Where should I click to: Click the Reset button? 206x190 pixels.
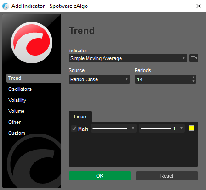tap(167, 176)
